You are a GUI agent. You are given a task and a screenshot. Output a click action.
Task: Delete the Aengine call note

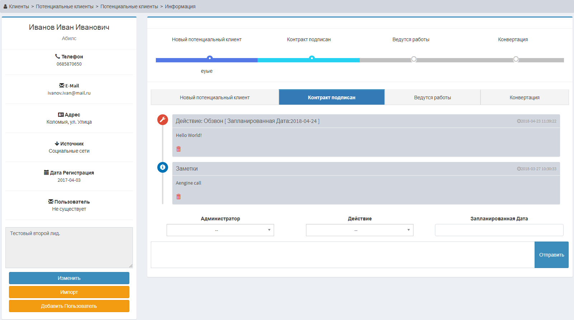click(x=178, y=196)
